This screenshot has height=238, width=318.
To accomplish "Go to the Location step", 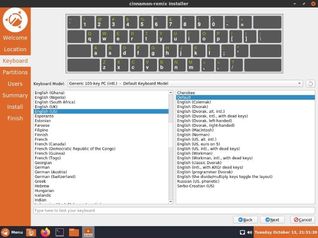I will pos(15,49).
